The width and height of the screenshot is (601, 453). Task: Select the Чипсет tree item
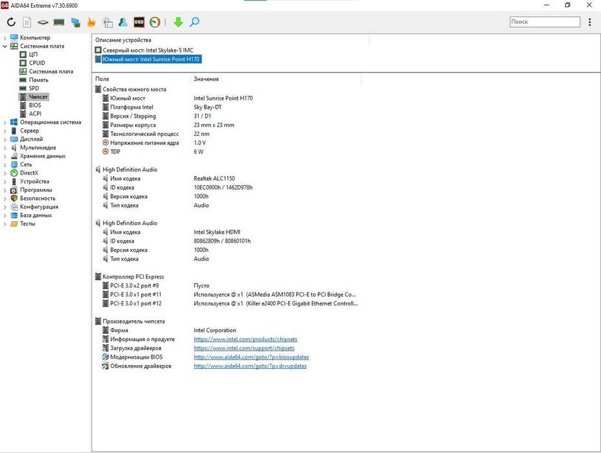coord(38,96)
